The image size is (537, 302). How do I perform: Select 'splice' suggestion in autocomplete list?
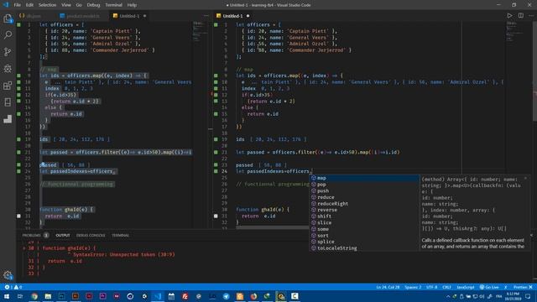tap(364, 242)
